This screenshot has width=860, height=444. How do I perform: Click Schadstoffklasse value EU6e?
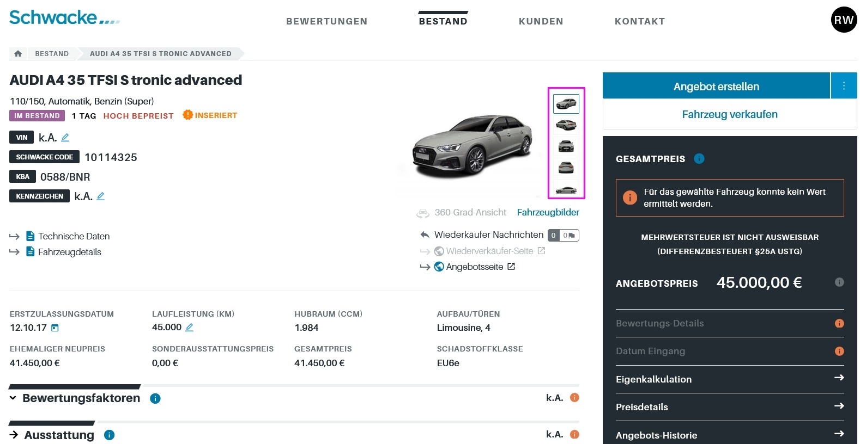pyautogui.click(x=448, y=363)
